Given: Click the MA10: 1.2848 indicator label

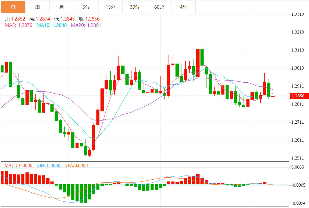Looking at the screenshot, I should (52, 25).
